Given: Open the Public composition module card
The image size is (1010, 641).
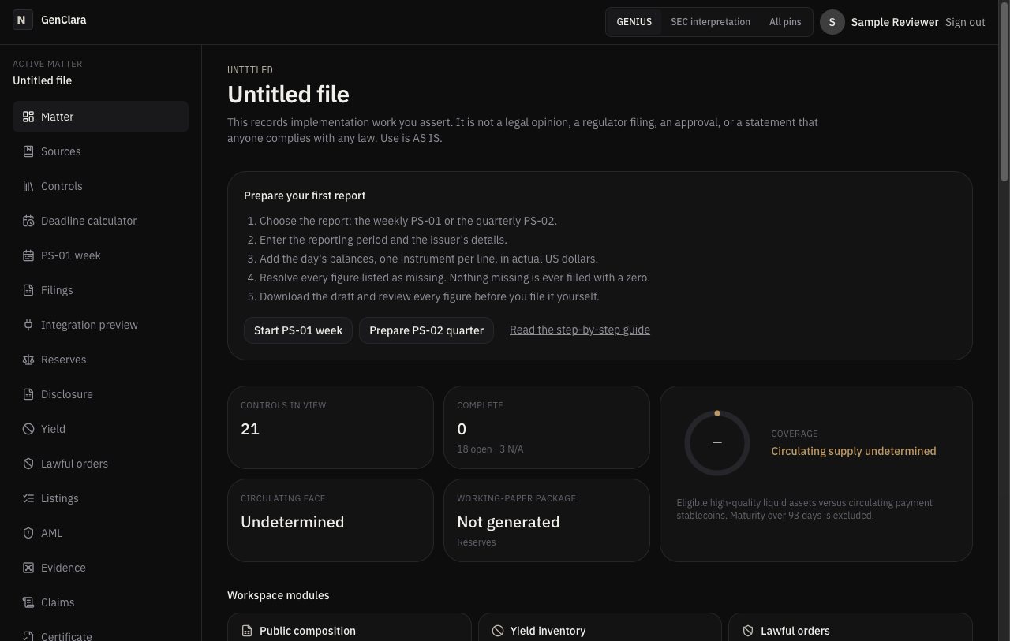Looking at the screenshot, I should [x=350, y=628].
